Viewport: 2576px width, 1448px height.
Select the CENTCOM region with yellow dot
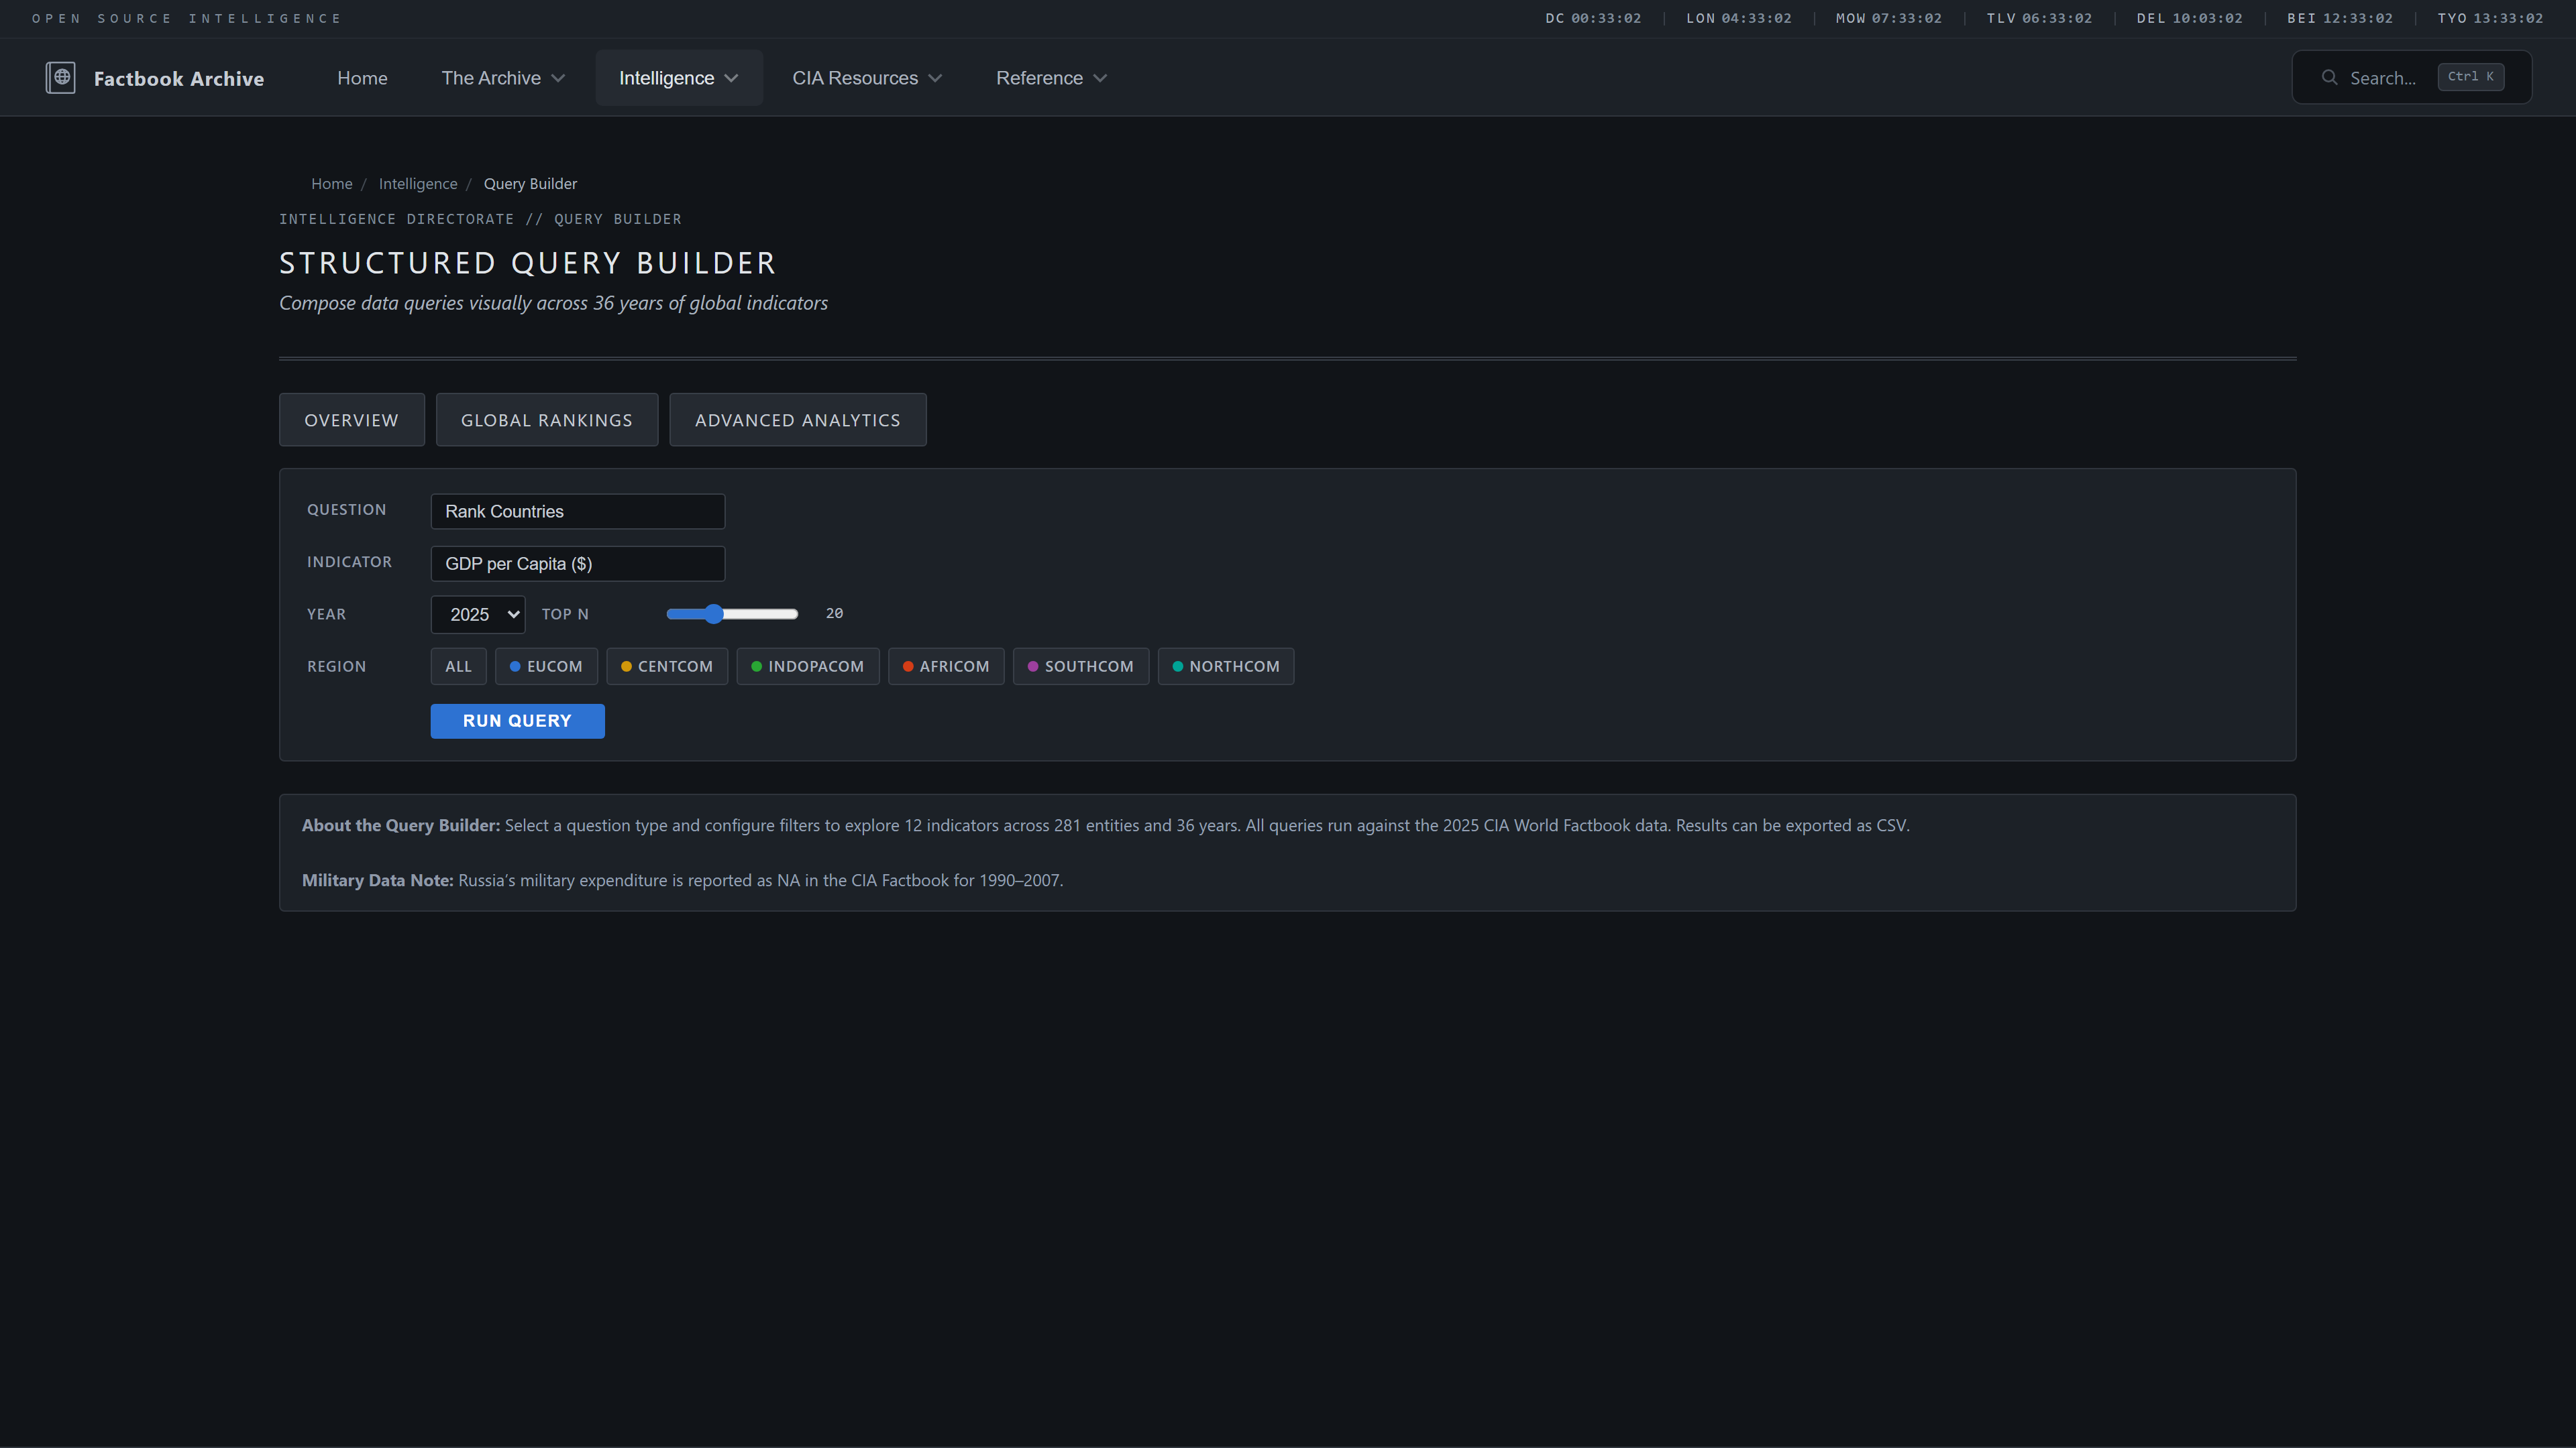click(x=667, y=666)
